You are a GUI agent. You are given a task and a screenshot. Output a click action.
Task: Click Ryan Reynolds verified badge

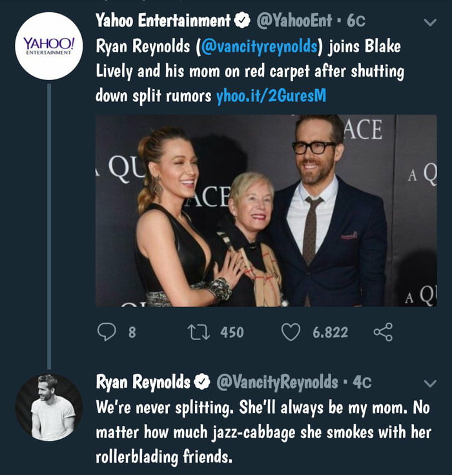tap(202, 382)
